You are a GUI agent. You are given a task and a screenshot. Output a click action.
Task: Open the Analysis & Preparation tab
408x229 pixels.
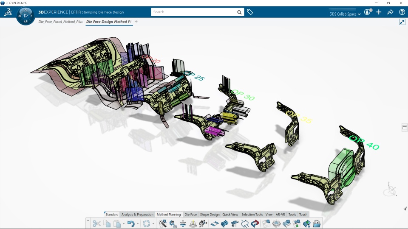point(137,215)
